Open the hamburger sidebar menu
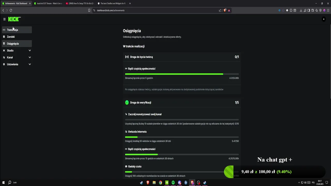This screenshot has width=331, height=186. 4,19
